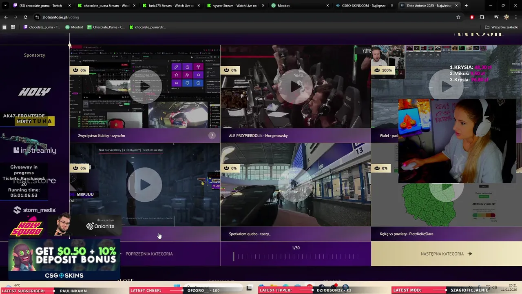Go to Następna kategoria
Screen dimensions: 522x294
point(447,254)
